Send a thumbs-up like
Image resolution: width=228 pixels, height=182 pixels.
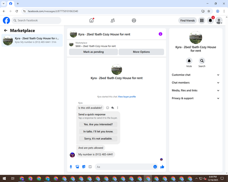[162, 167]
